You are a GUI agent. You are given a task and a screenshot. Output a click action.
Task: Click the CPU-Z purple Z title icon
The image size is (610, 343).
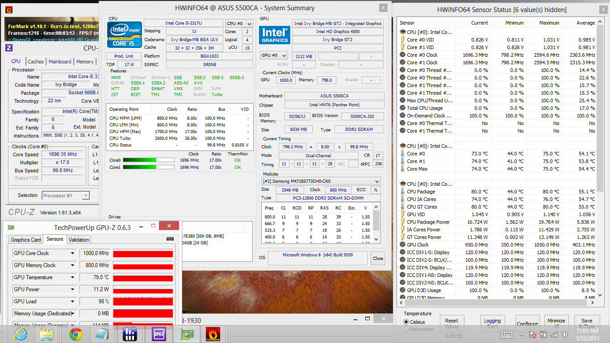(x=9, y=48)
